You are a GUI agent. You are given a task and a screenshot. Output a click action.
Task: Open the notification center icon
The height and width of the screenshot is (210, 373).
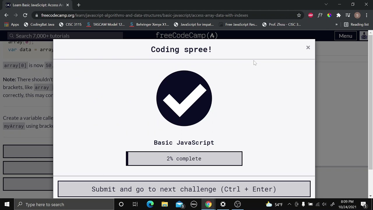pyautogui.click(x=364, y=204)
